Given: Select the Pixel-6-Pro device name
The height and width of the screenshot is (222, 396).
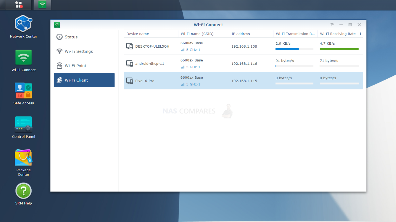Looking at the screenshot, I should [x=145, y=81].
